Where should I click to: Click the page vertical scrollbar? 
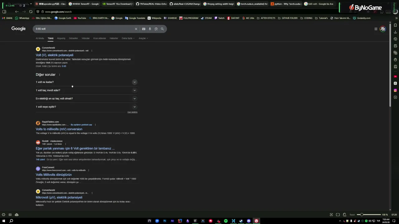(x=390, y=65)
